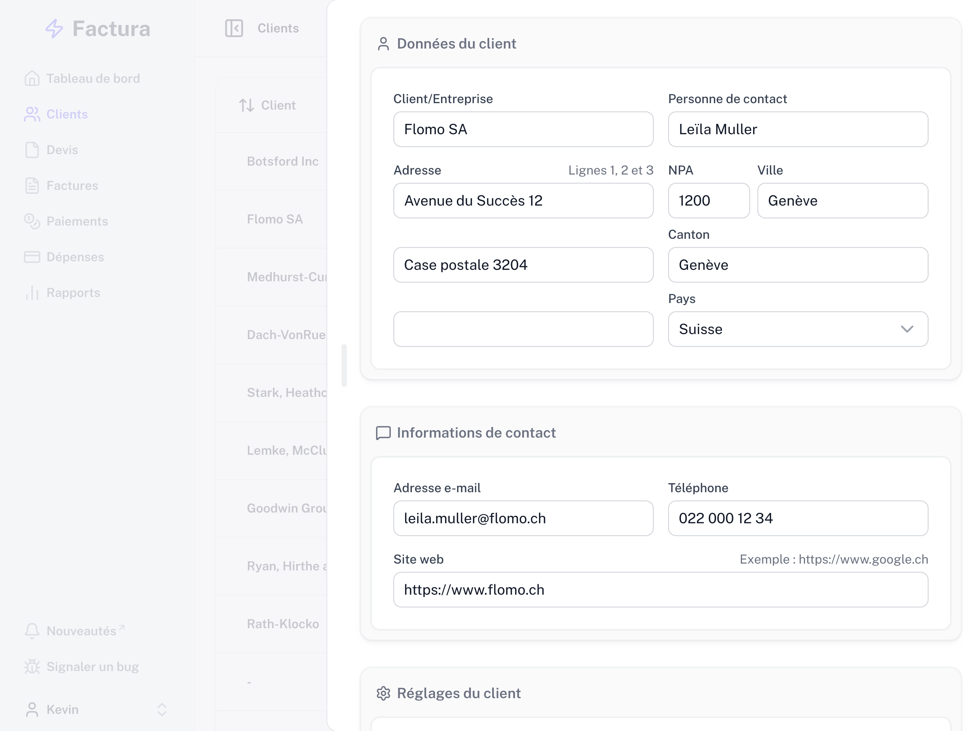This screenshot has height=731, width=975.
Task: Expand the Kevin account switcher
Action: [x=162, y=709]
